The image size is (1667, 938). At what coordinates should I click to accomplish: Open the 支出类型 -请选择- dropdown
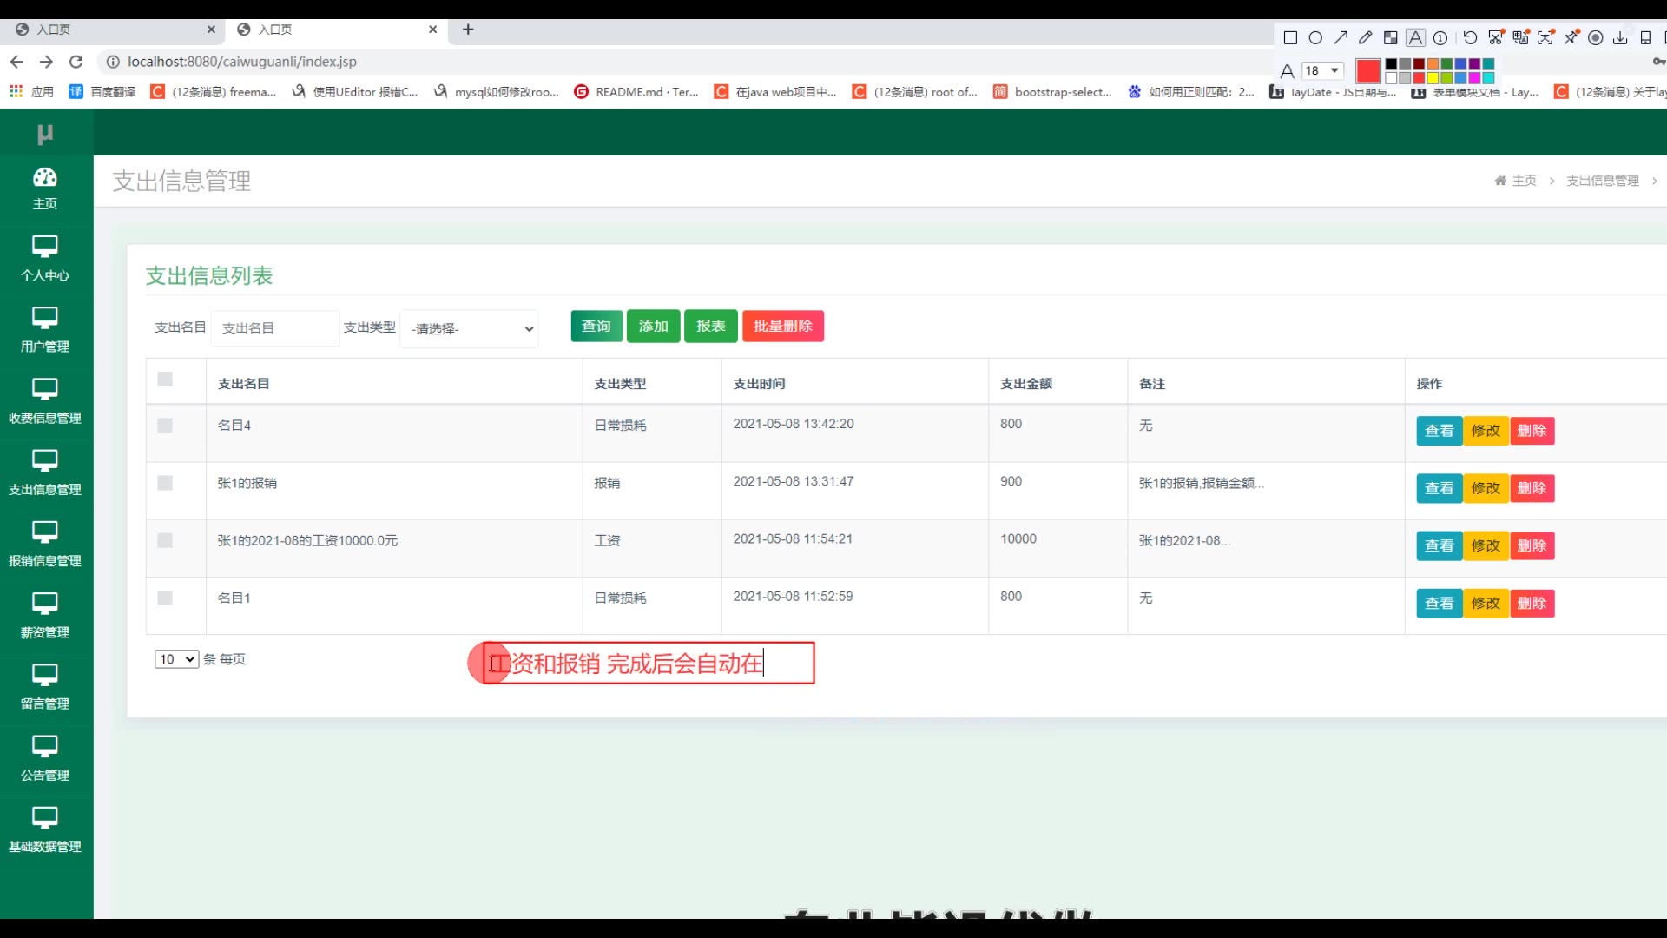(x=470, y=328)
